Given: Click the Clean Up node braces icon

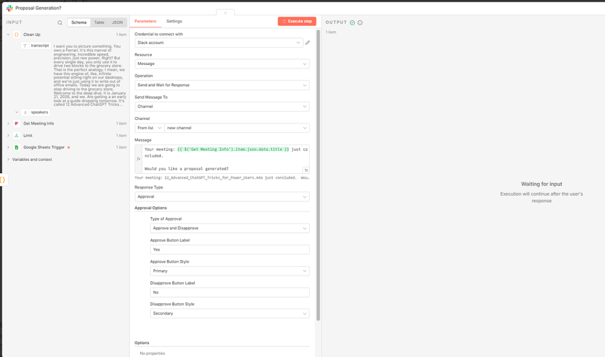Looking at the screenshot, I should click(17, 34).
